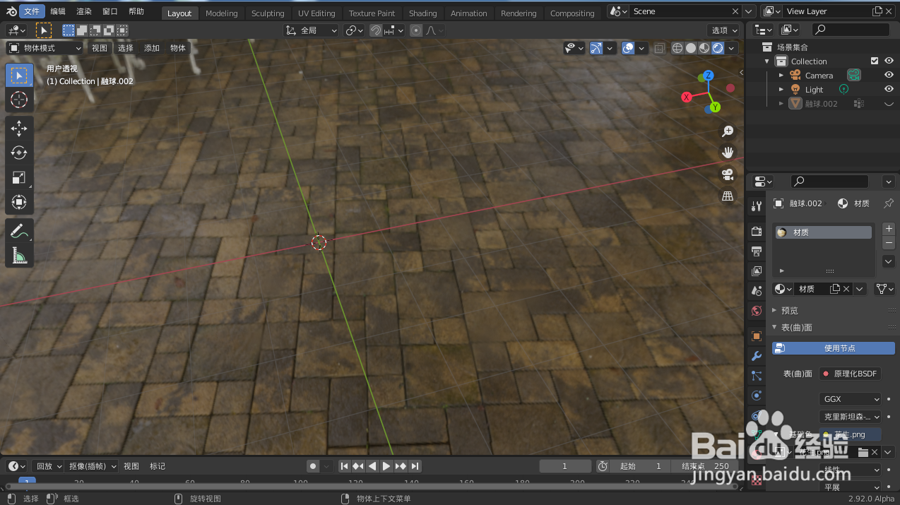Activate the Rotate tool

pyautogui.click(x=19, y=153)
